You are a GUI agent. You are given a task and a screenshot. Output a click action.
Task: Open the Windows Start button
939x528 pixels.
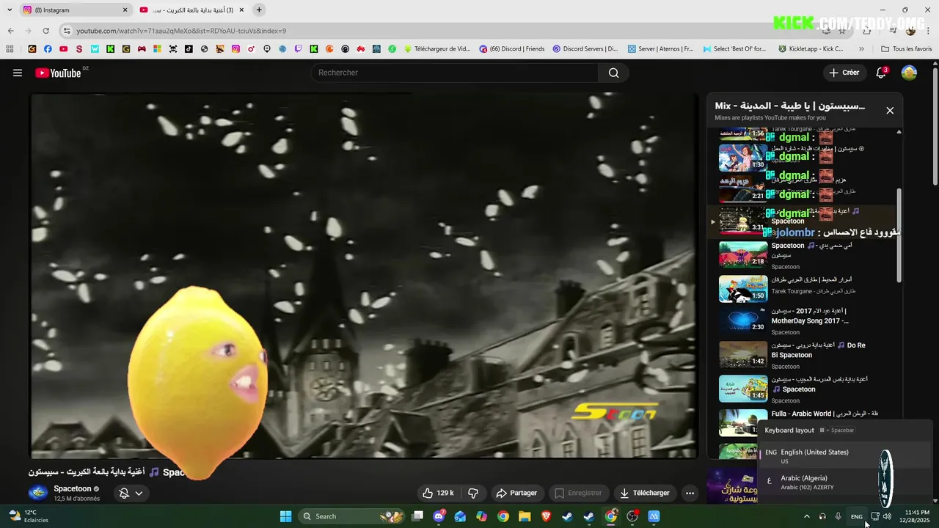click(x=285, y=516)
